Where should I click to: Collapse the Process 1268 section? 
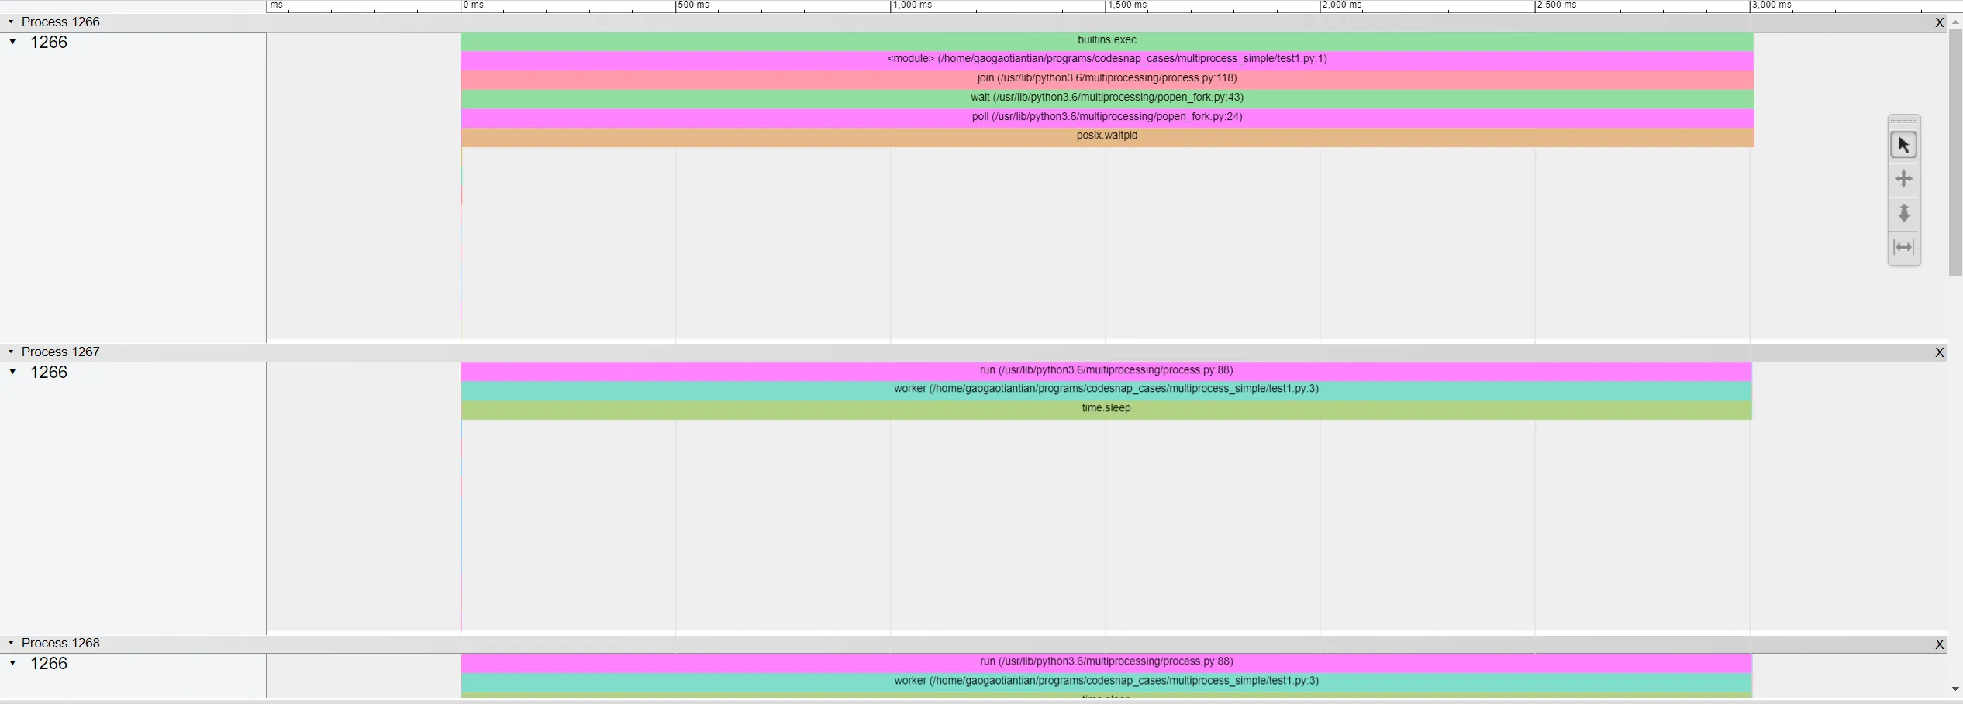coord(11,643)
